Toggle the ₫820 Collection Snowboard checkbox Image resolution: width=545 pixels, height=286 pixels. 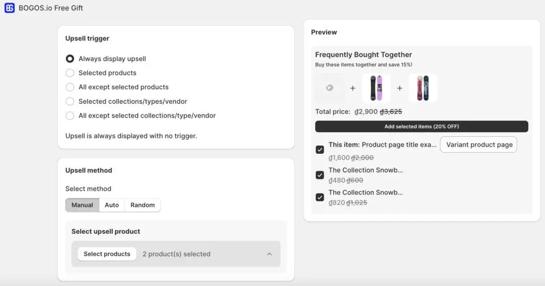click(320, 197)
